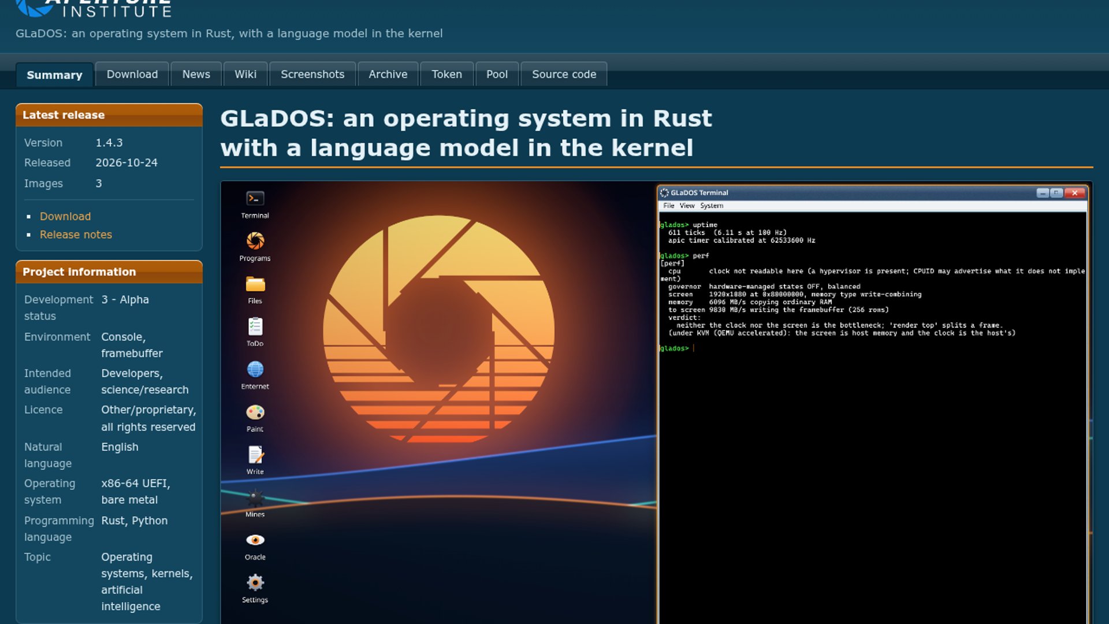The height and width of the screenshot is (624, 1109).
Task: Open the ToDo checklist icon
Action: tap(255, 332)
